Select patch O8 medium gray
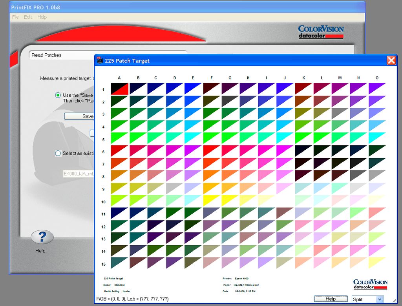 (x=377, y=176)
